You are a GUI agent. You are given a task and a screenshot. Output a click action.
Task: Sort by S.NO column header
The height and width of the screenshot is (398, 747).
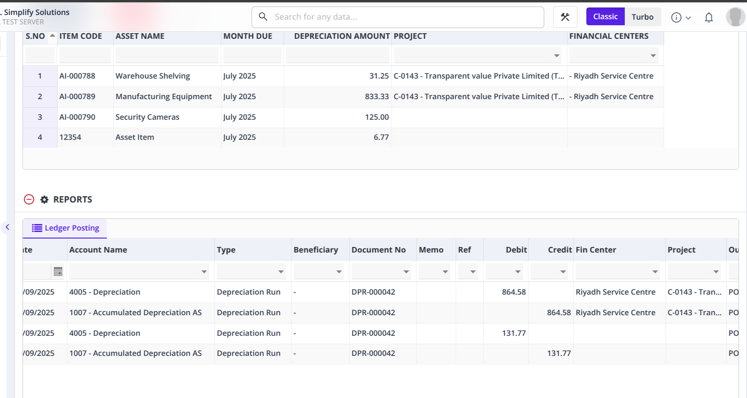tap(36, 36)
